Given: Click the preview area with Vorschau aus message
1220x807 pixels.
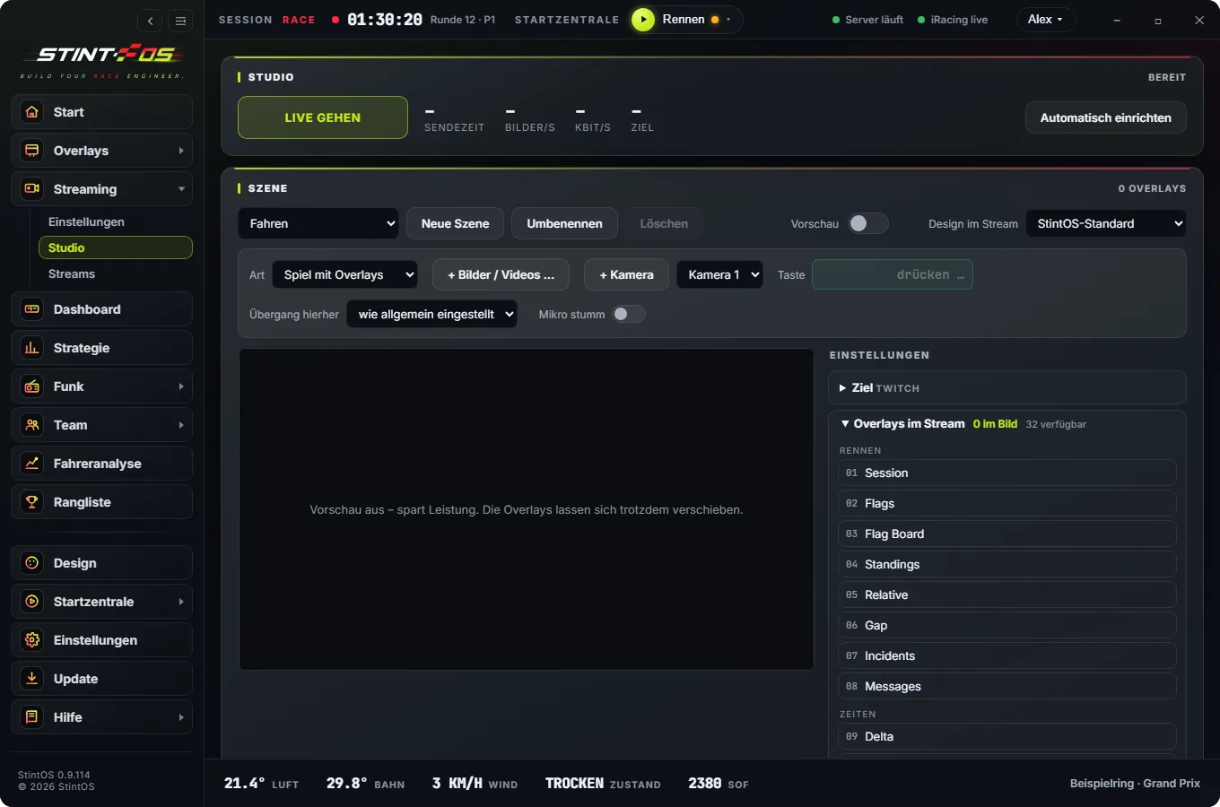Looking at the screenshot, I should (527, 509).
